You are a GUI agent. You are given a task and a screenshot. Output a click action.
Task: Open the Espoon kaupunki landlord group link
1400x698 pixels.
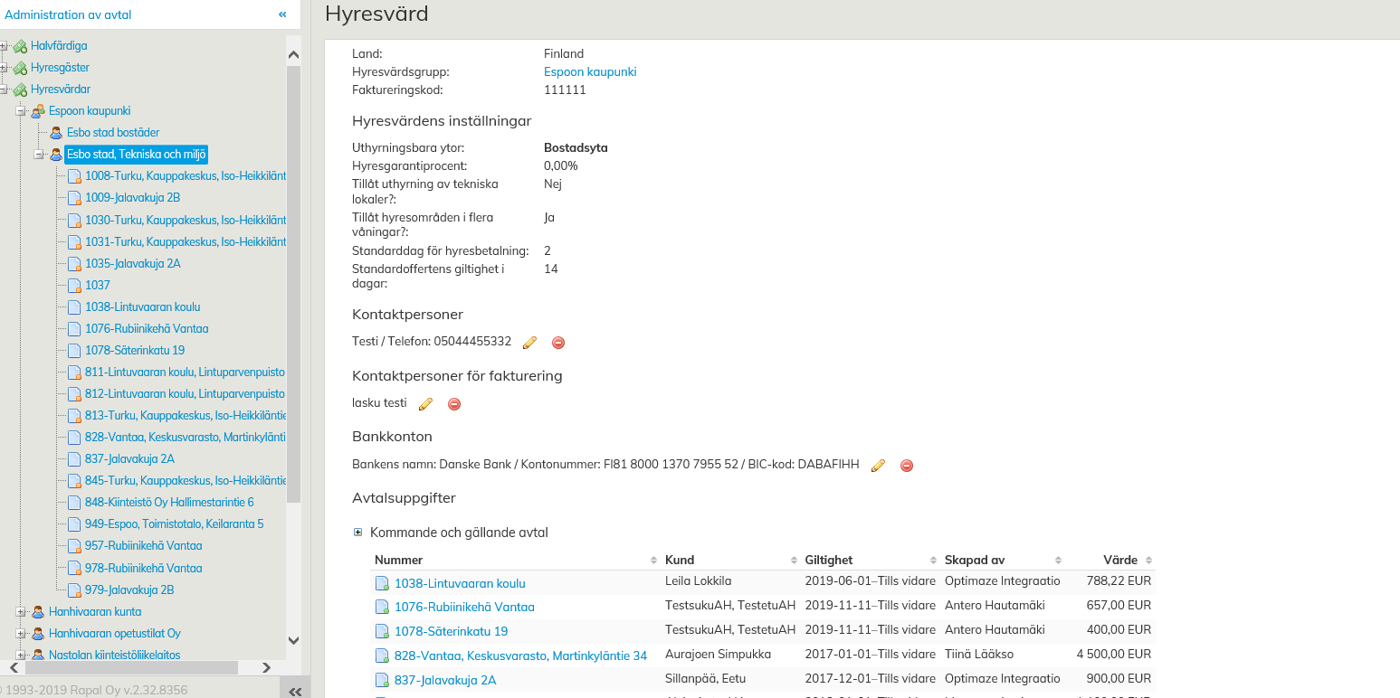pyautogui.click(x=589, y=72)
